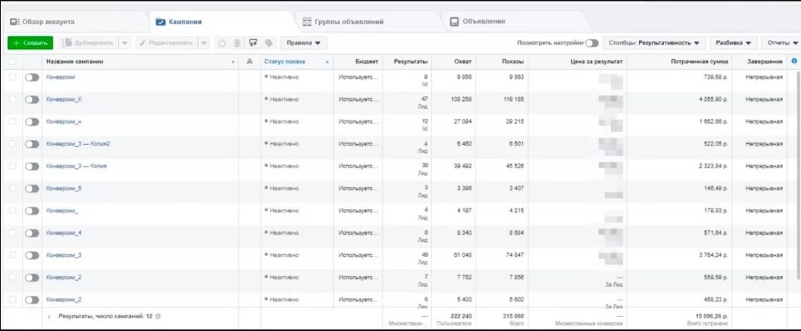Toggle the Конверсии_К campaign switch
801x331 pixels.
(31, 99)
